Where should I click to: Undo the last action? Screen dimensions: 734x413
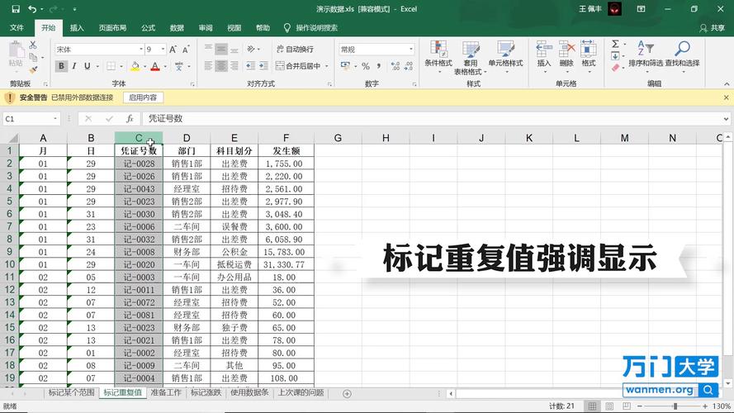(32, 9)
